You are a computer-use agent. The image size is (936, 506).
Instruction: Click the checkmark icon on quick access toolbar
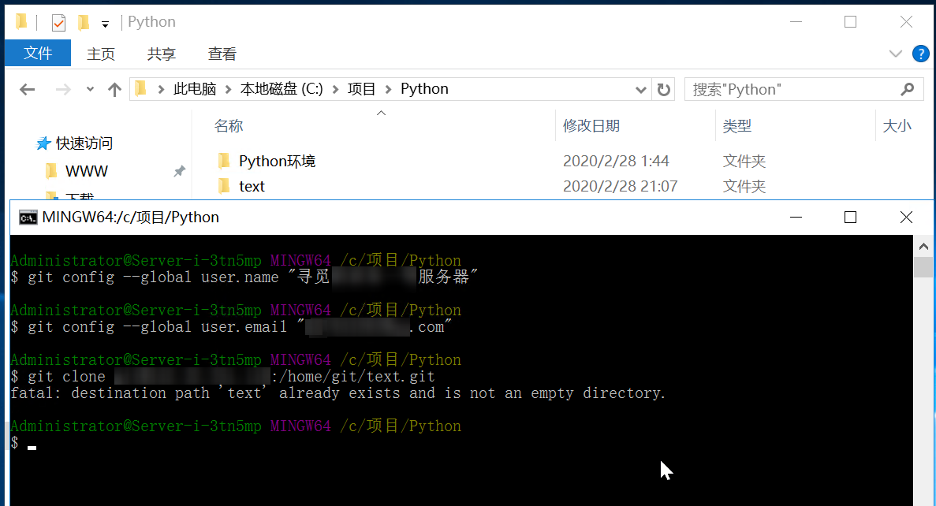pos(58,21)
